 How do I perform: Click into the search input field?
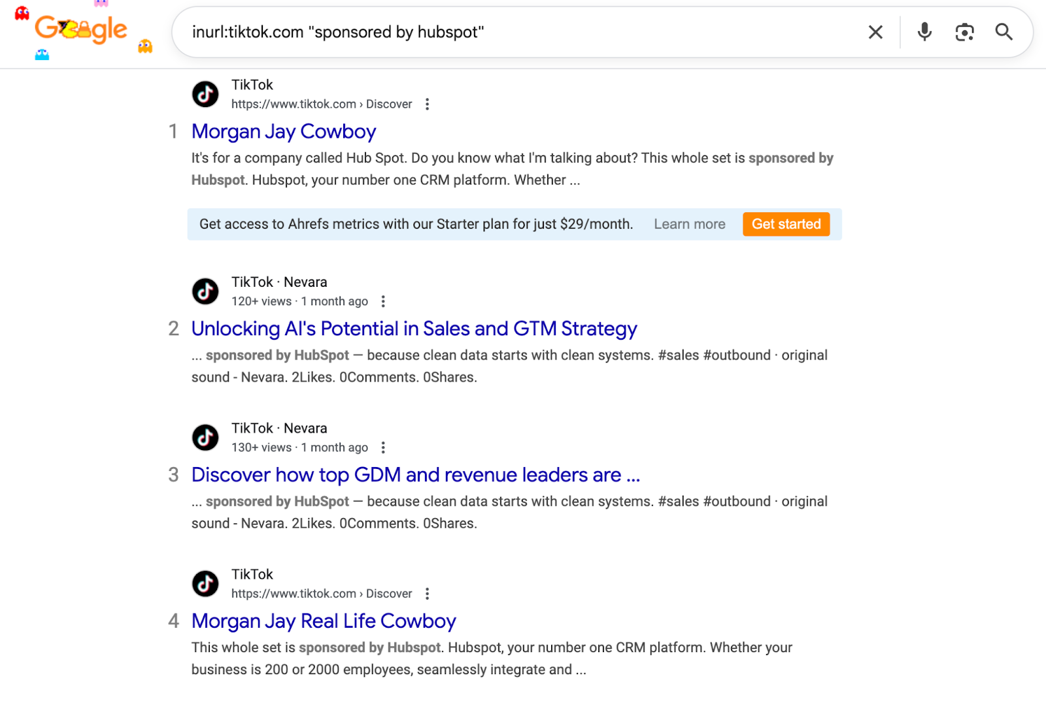(x=523, y=32)
